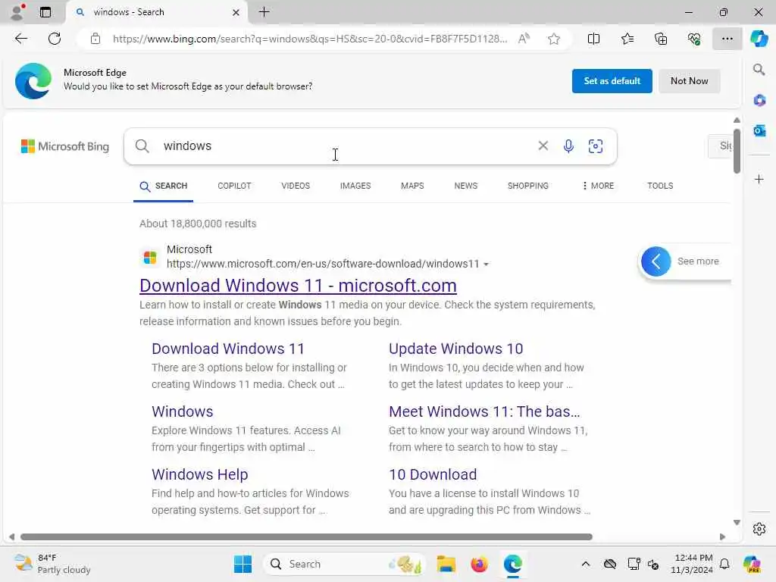776x582 pixels.
Task: Open the weather widget 84°F
Action: [52, 564]
